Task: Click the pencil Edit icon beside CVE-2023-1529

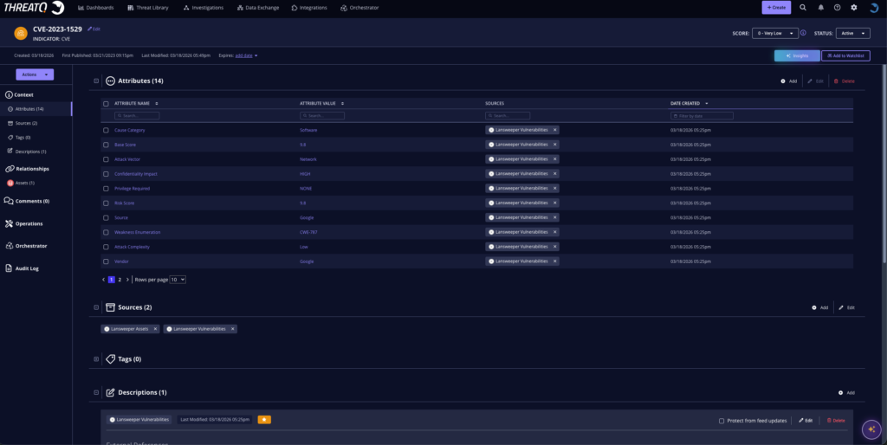Action: pos(94,29)
